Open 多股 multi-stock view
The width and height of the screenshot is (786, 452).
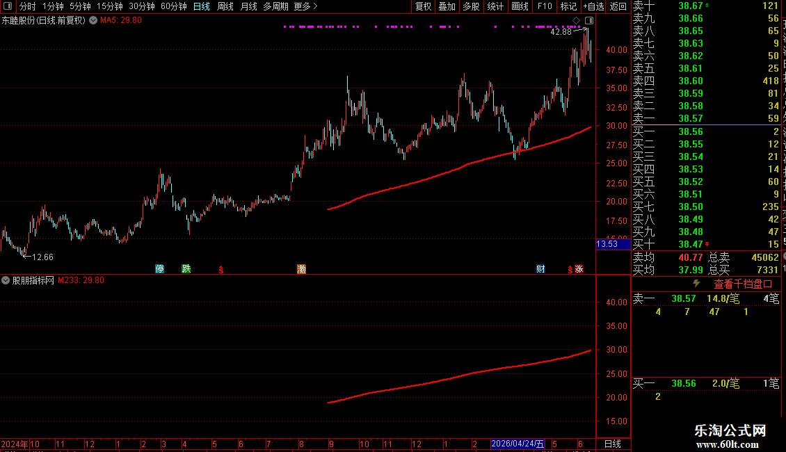tap(471, 6)
